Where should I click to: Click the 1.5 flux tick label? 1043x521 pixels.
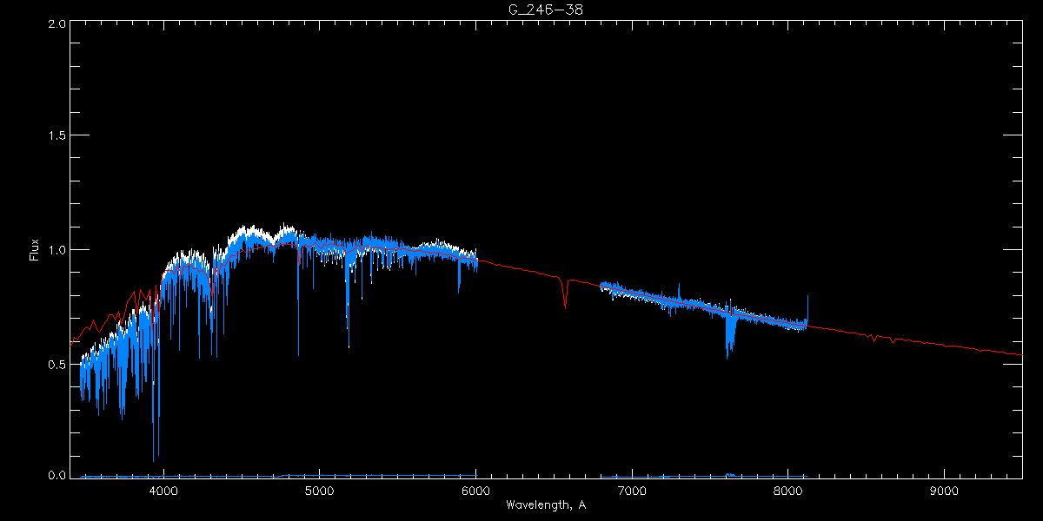(56, 135)
